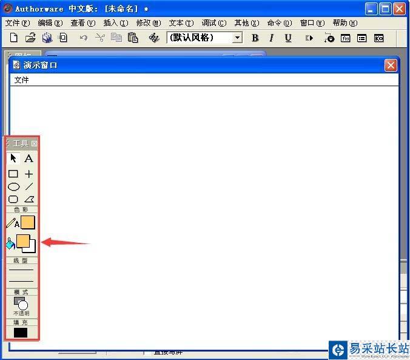Click the default style combo box field

click(x=204, y=38)
